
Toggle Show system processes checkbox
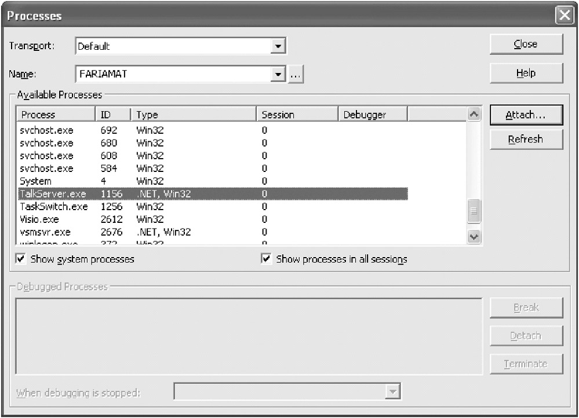coord(21,259)
